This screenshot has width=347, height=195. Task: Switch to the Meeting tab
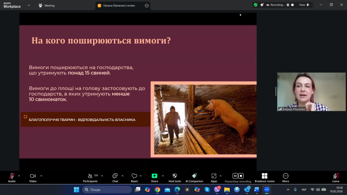pyautogui.click(x=49, y=5)
